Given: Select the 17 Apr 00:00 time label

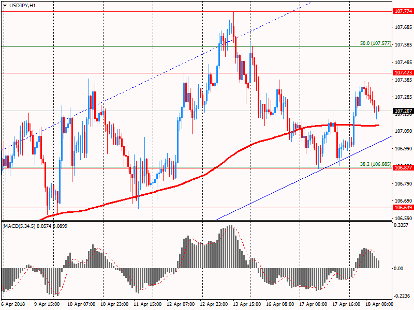Looking at the screenshot, I should click(313, 304).
